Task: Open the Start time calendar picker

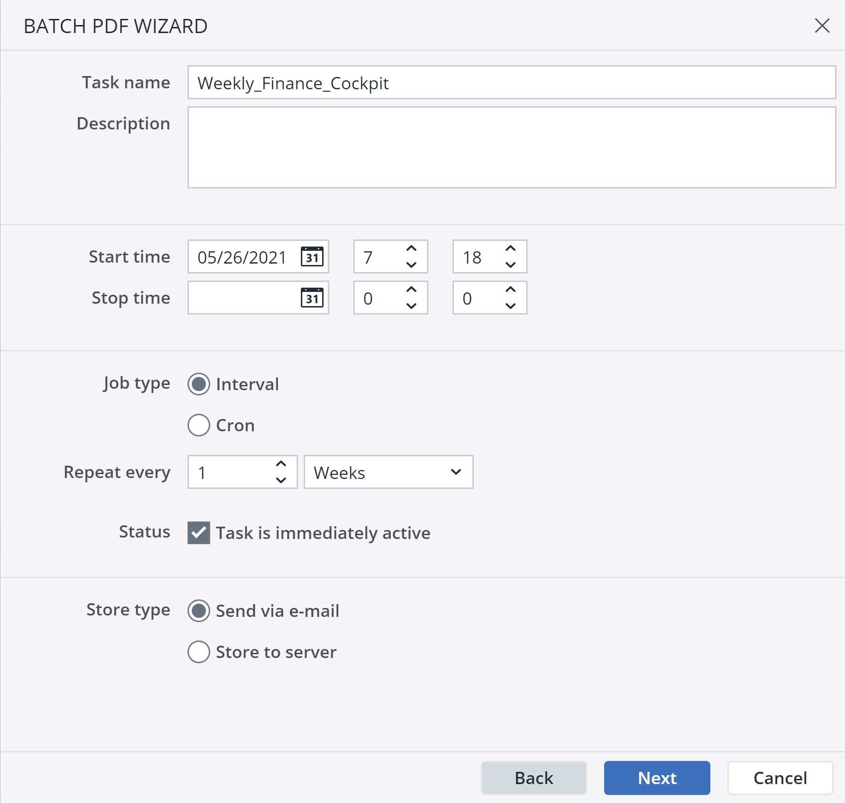Action: (x=311, y=257)
